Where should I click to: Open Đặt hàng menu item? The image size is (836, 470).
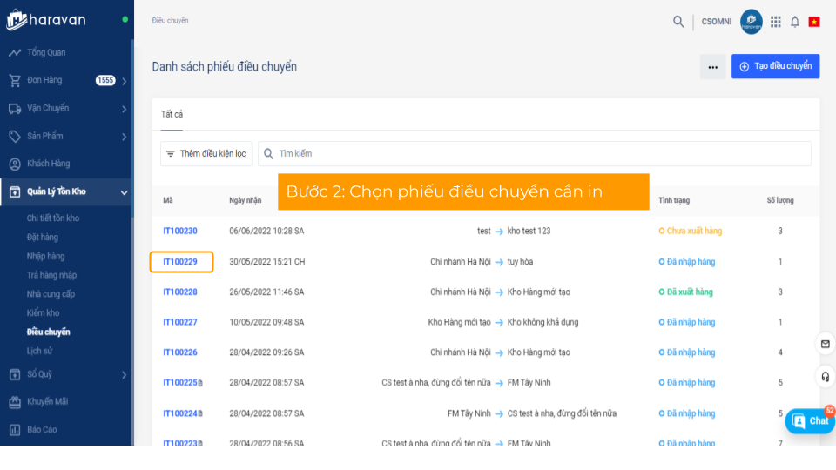pos(42,237)
